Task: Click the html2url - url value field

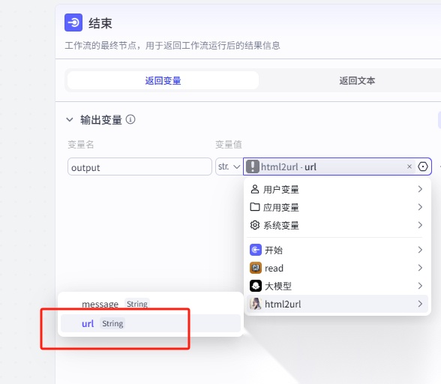Action: (x=337, y=166)
